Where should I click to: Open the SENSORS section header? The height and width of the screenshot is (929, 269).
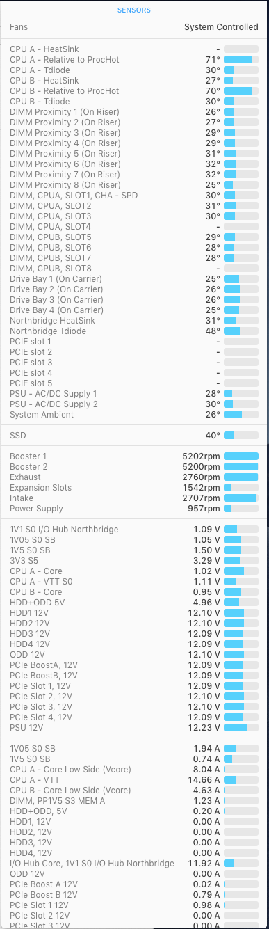134,10
